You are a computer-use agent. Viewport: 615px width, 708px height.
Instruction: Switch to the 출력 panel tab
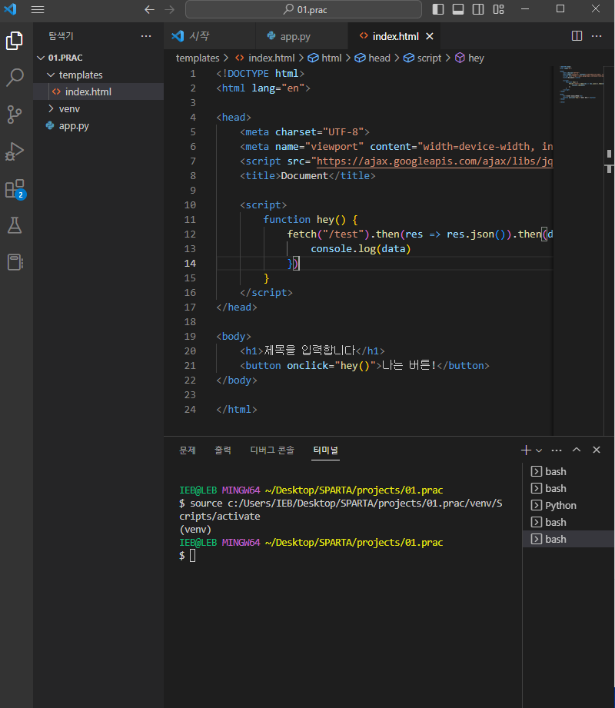click(223, 450)
